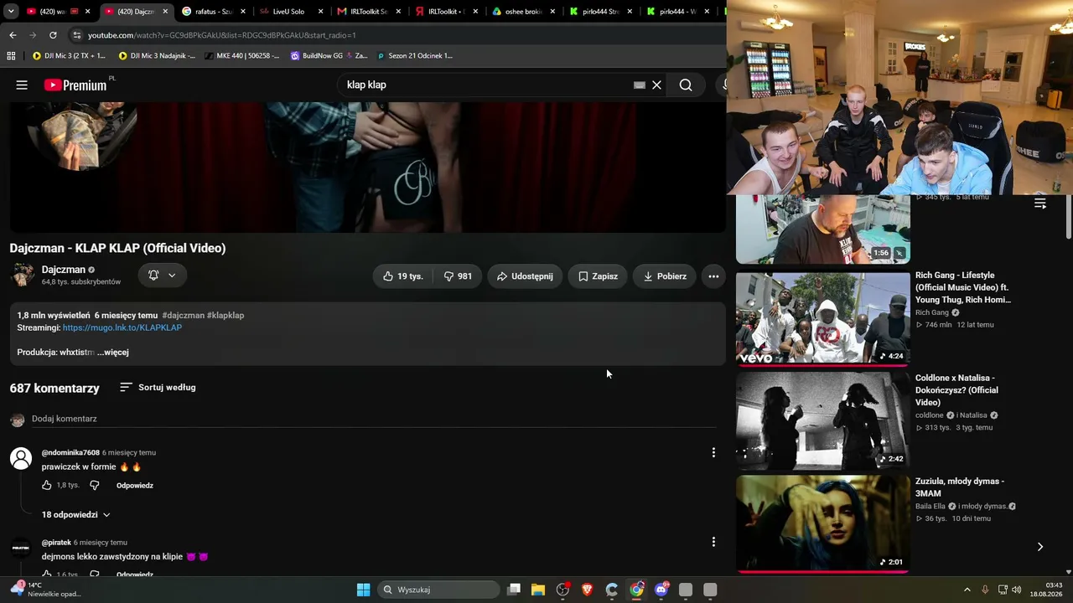Image resolution: width=1073 pixels, height=603 pixels.
Task: Download video with Pobierz button
Action: click(x=665, y=276)
